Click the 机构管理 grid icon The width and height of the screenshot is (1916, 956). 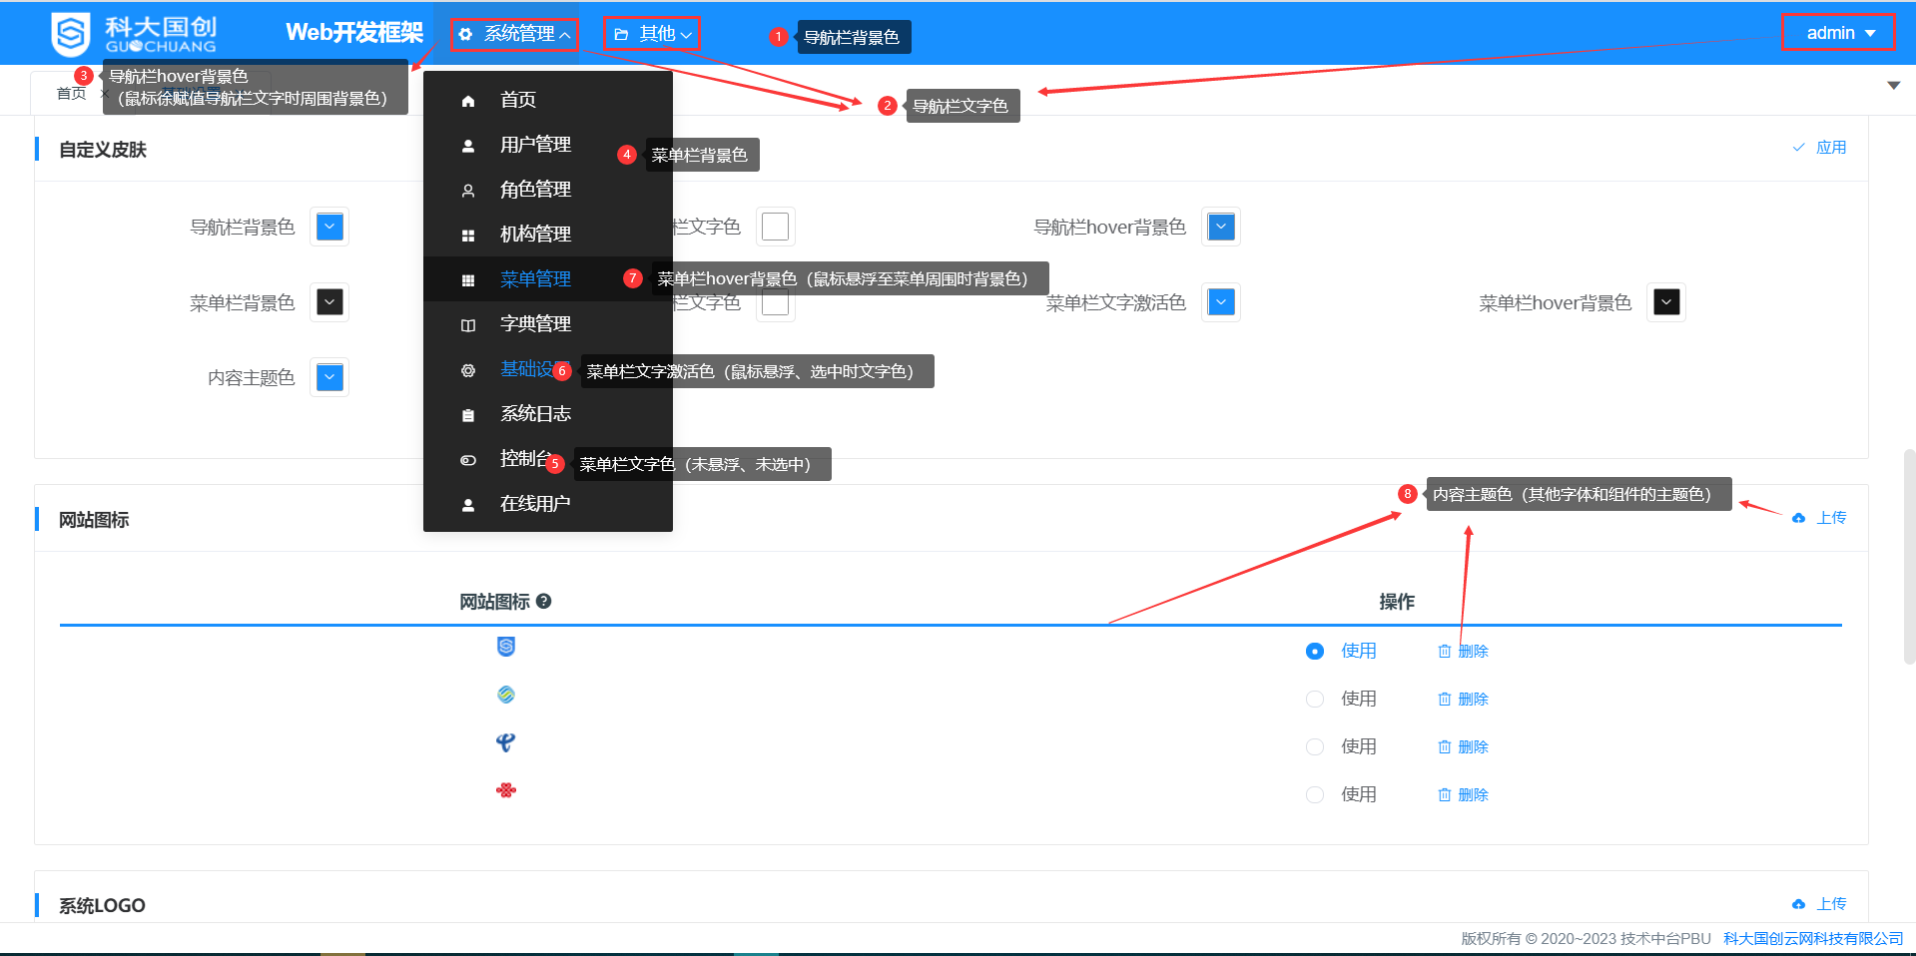(467, 236)
